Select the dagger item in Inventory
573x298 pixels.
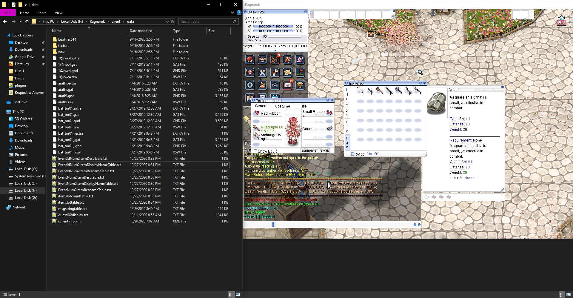point(370,91)
